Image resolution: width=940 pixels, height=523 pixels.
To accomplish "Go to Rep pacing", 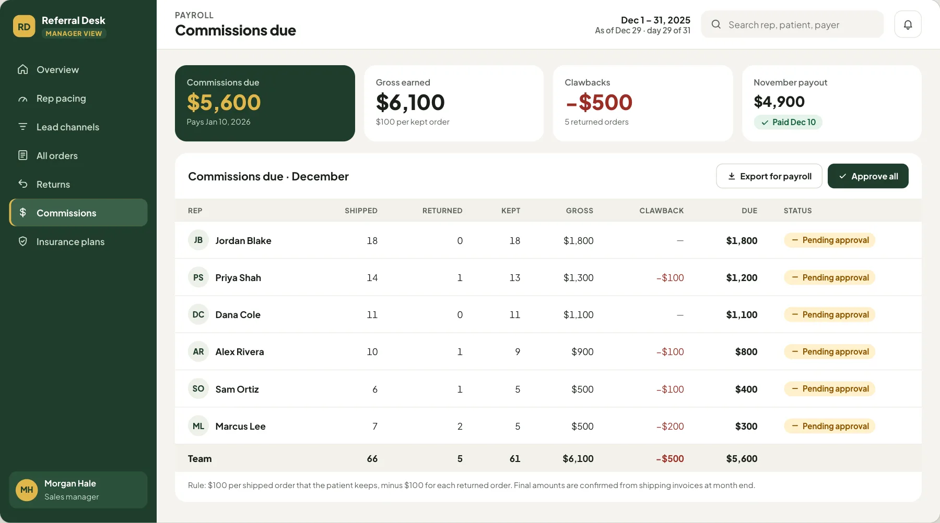I will tap(78, 99).
